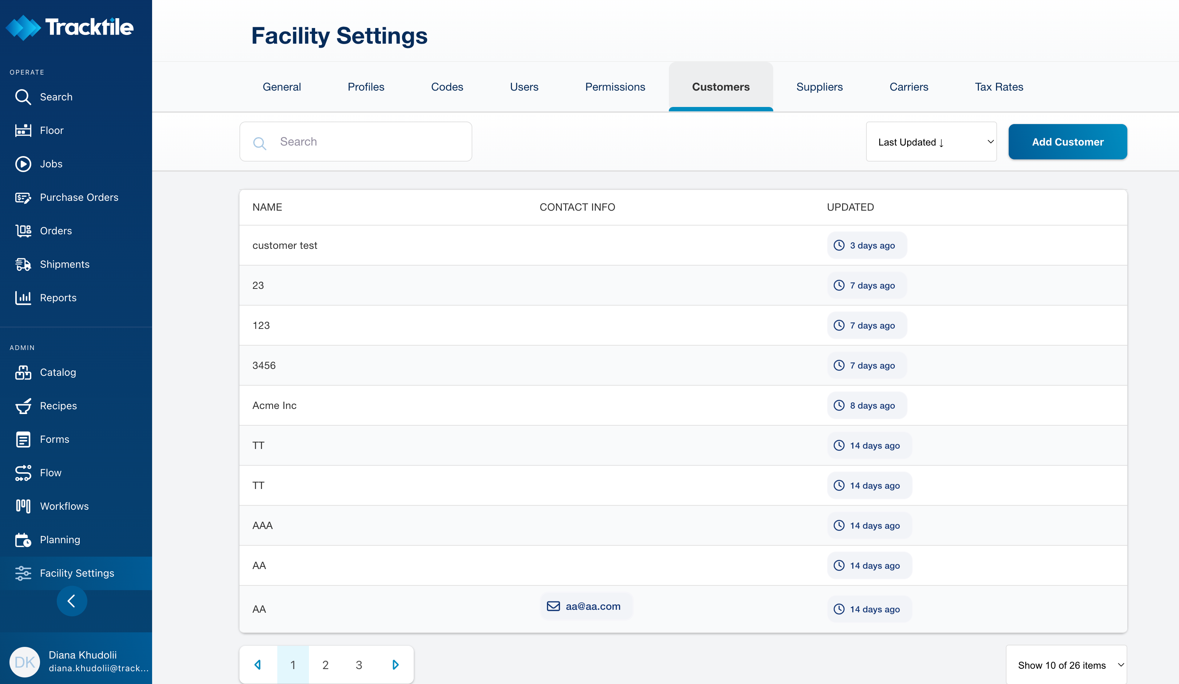Viewport: 1179px width, 684px height.
Task: Click the Add Customer button
Action: (x=1067, y=142)
